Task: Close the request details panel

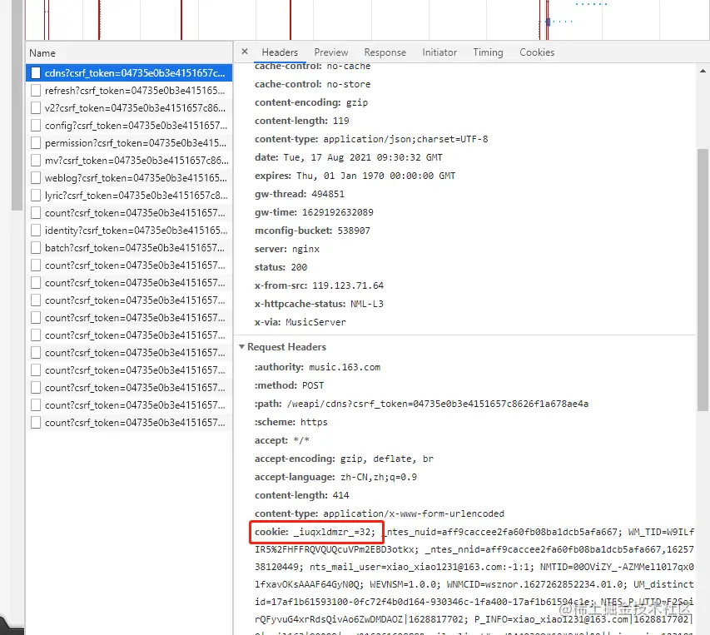Action: coord(245,52)
